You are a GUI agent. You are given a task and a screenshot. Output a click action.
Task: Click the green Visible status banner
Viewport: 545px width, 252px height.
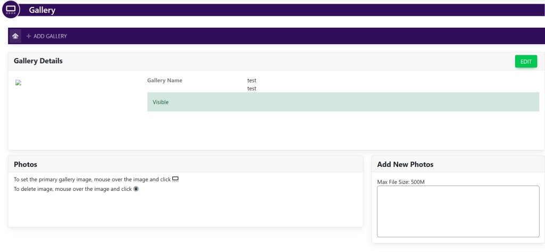point(343,102)
